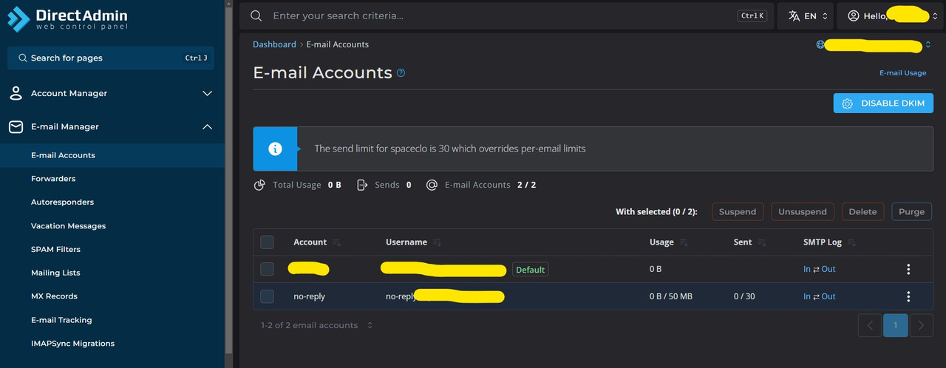Click the Total Usage pie icon
This screenshot has width=946, height=368.
click(259, 185)
